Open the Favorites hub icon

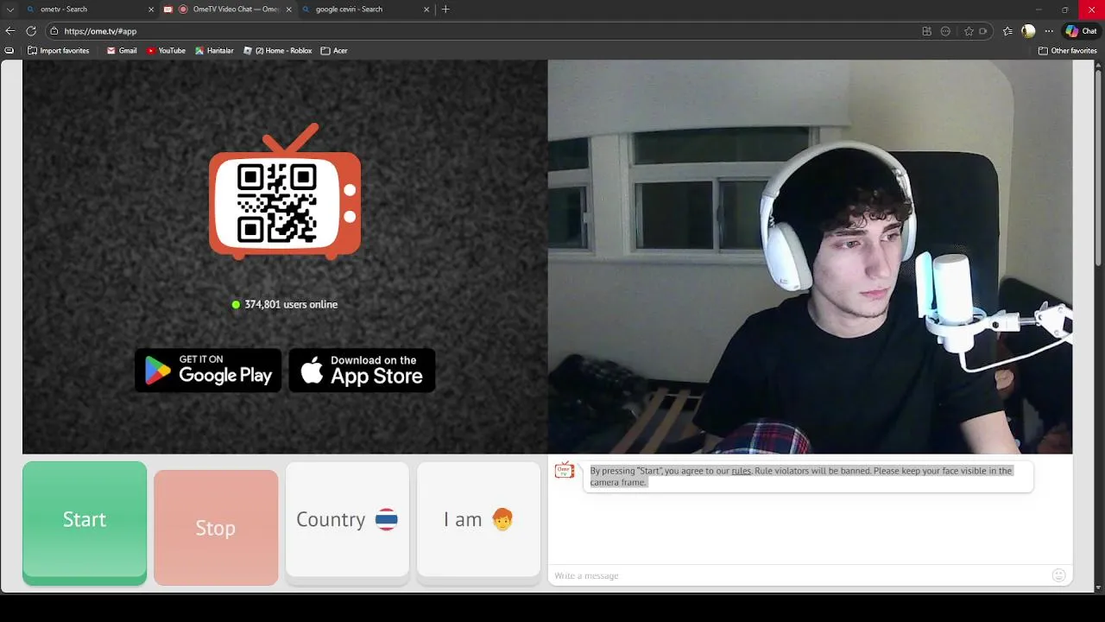pyautogui.click(x=1007, y=31)
